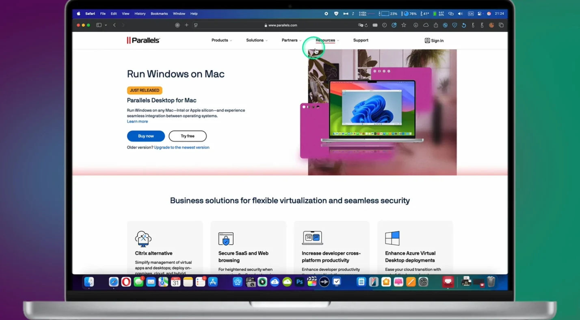The height and width of the screenshot is (320, 580).
Task: Open the volume icon in the menu bar
Action: click(460, 13)
